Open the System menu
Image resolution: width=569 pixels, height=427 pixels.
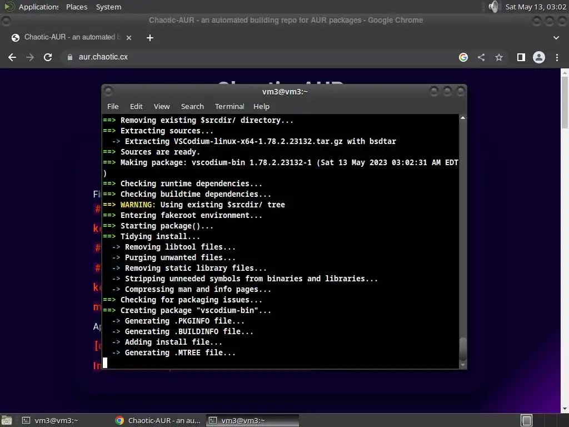click(108, 7)
